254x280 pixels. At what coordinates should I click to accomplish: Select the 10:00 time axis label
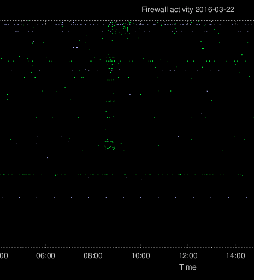tap(140, 255)
